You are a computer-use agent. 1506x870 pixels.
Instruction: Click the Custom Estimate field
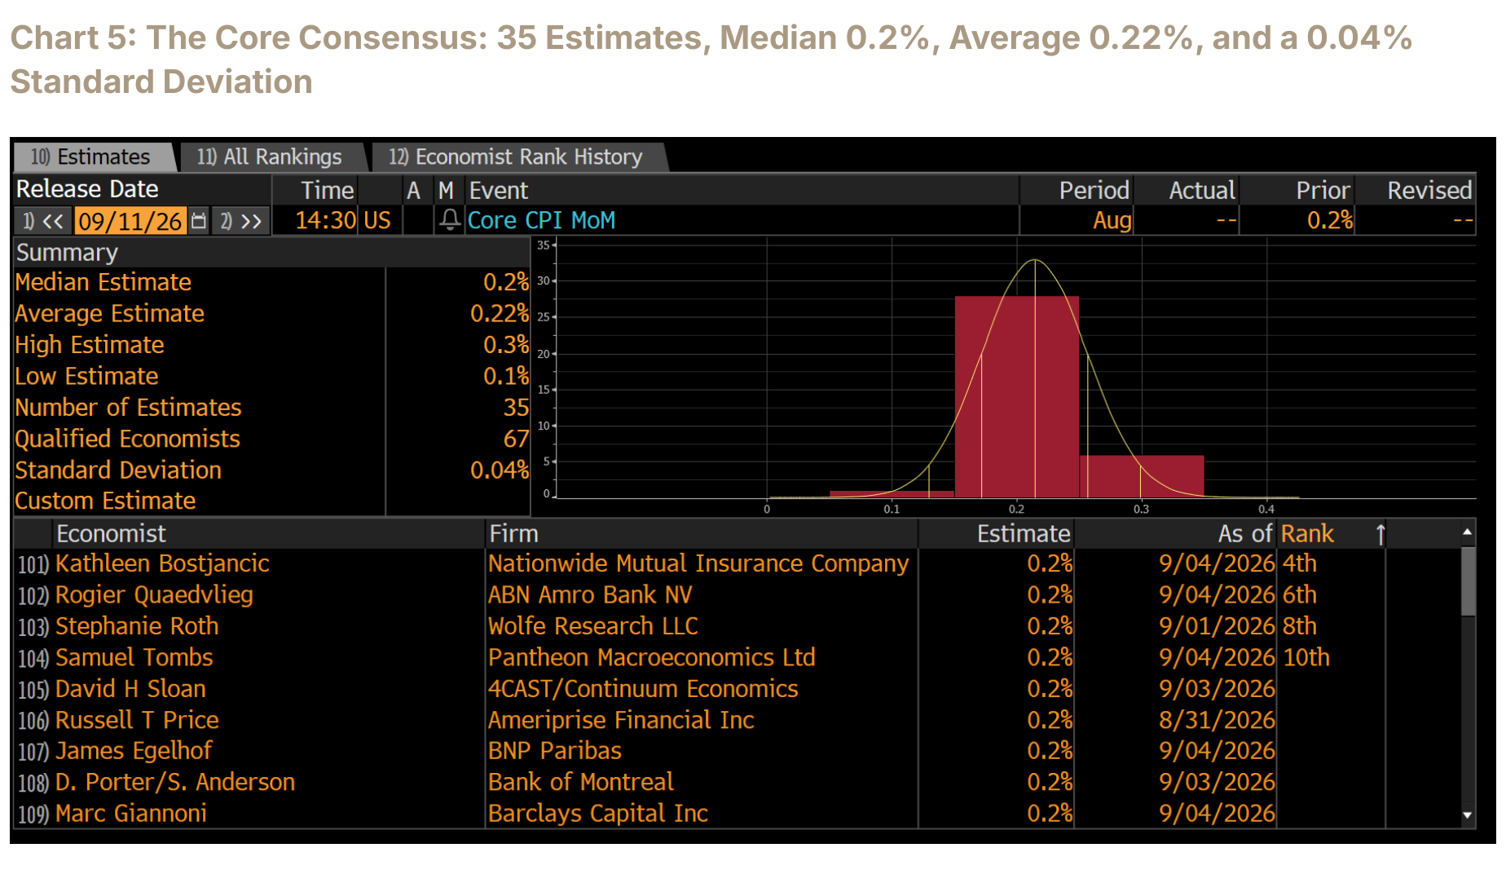[458, 501]
